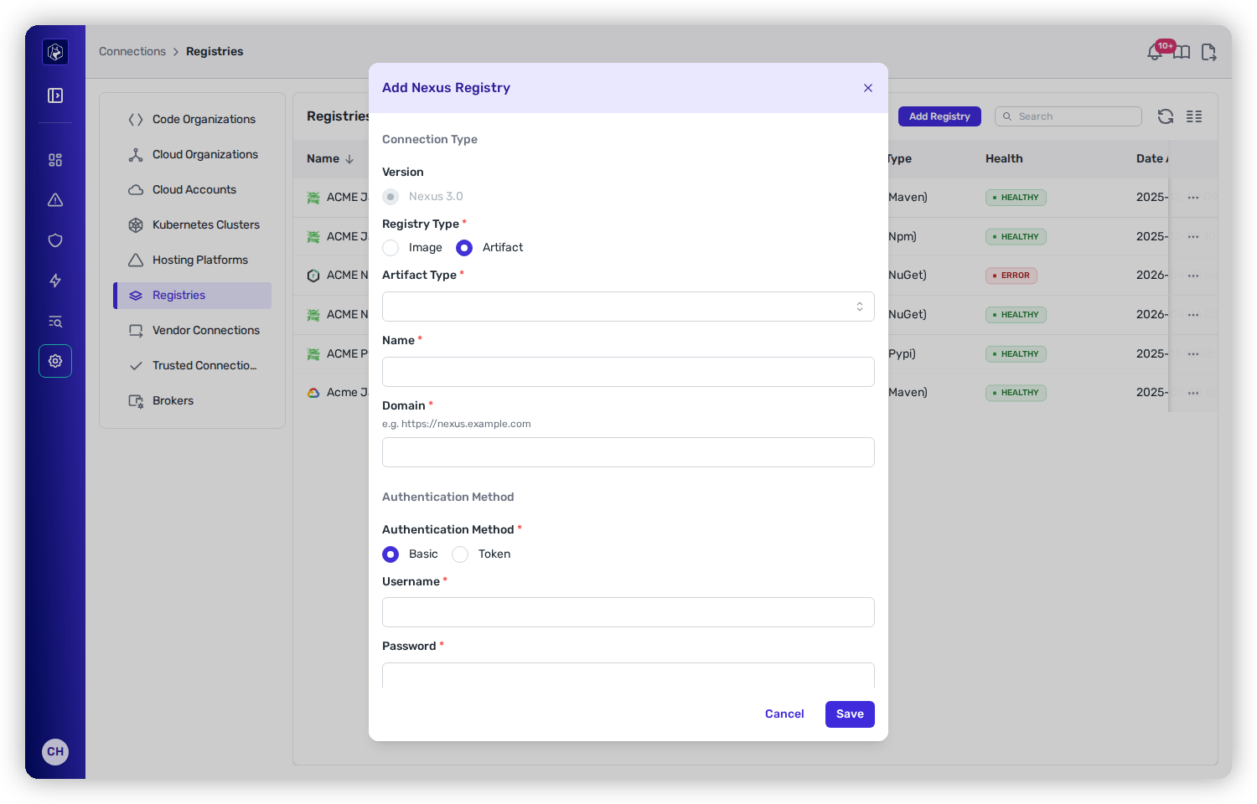Choose Basic authentication method
Screen dimensions: 1257x804
[x=391, y=554]
